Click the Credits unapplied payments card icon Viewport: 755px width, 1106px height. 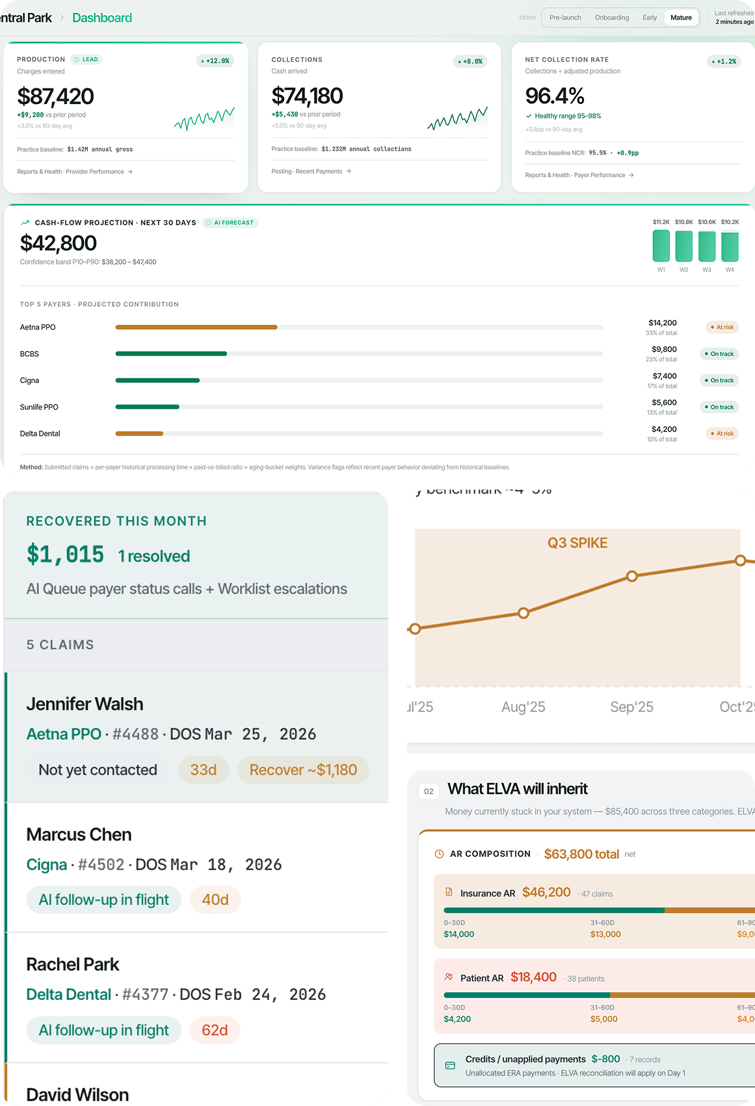(450, 1066)
